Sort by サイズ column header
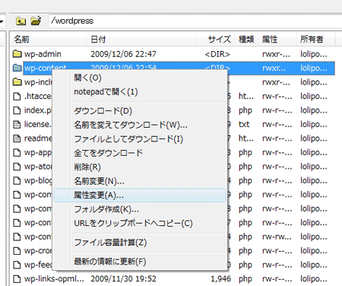342x286 pixels. [216, 40]
